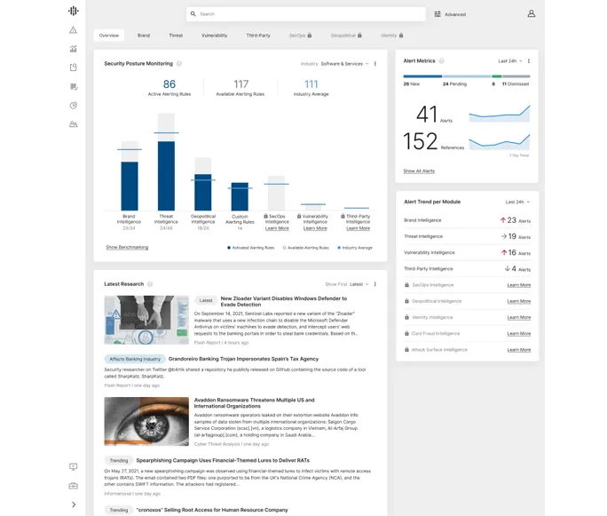Open the monitor icon at sidebar bottom
The width and height of the screenshot is (607, 516).
point(73,467)
